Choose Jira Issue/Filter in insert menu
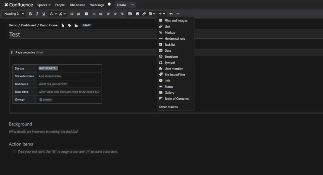 click(176, 74)
